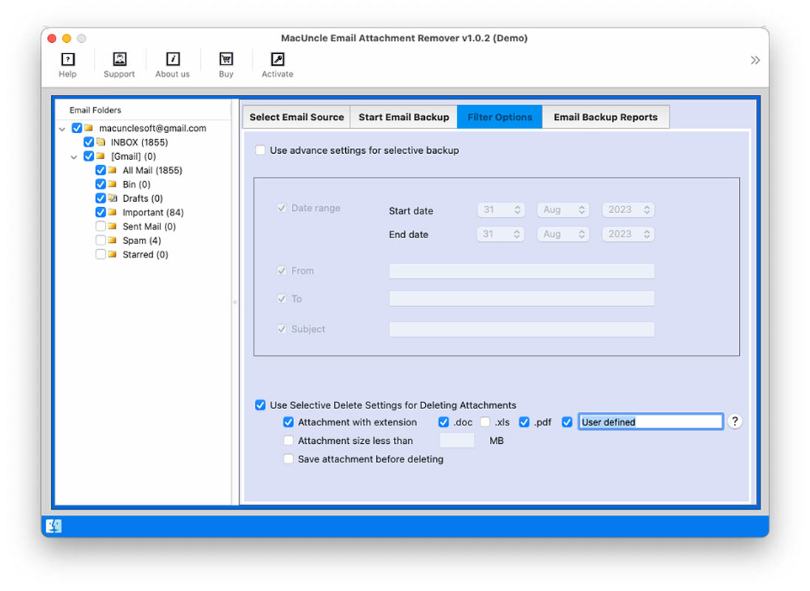Collapse the [Gmail] folder tree
The image size is (810, 591).
pyautogui.click(x=74, y=156)
